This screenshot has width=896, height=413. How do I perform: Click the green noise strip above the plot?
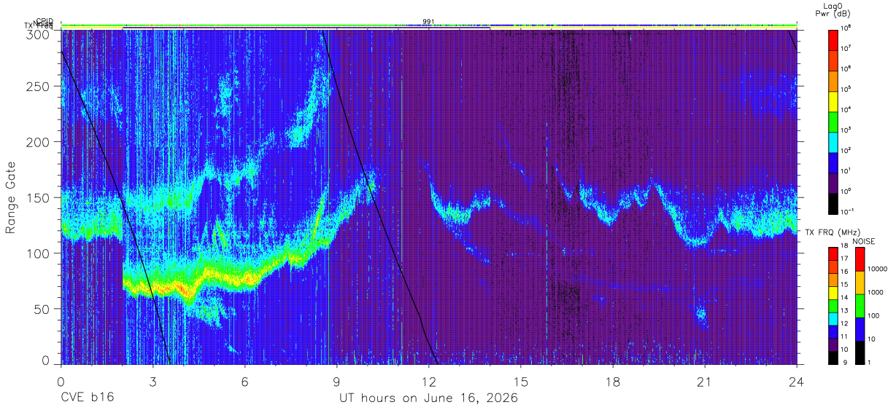(428, 25)
